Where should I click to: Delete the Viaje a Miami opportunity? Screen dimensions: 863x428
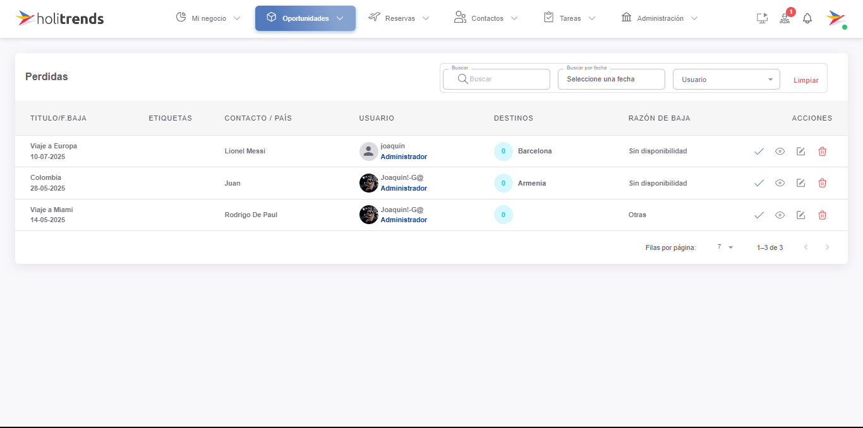(823, 215)
